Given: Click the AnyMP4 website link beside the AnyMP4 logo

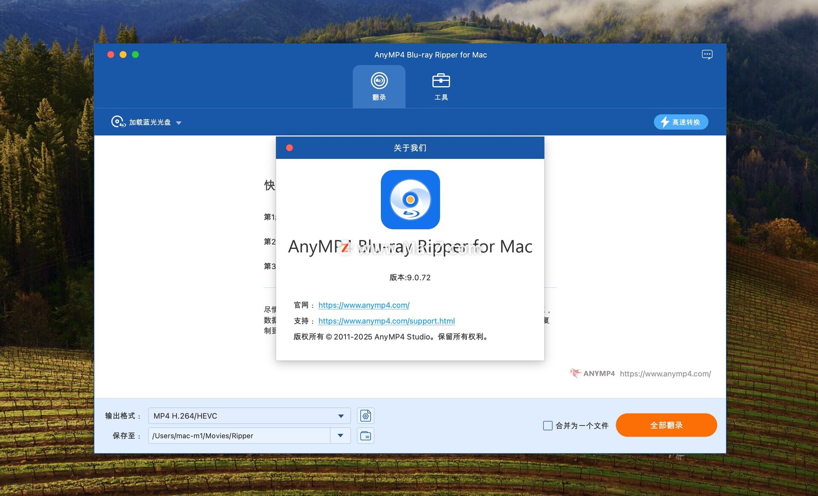Looking at the screenshot, I should click(665, 374).
